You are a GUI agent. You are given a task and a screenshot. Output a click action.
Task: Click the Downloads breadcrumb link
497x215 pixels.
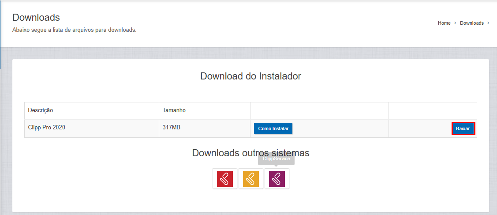pyautogui.click(x=471, y=23)
